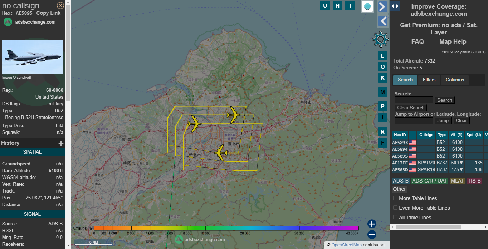The height and width of the screenshot is (249, 488).
Task: Open the FAQ link
Action: pos(418,41)
